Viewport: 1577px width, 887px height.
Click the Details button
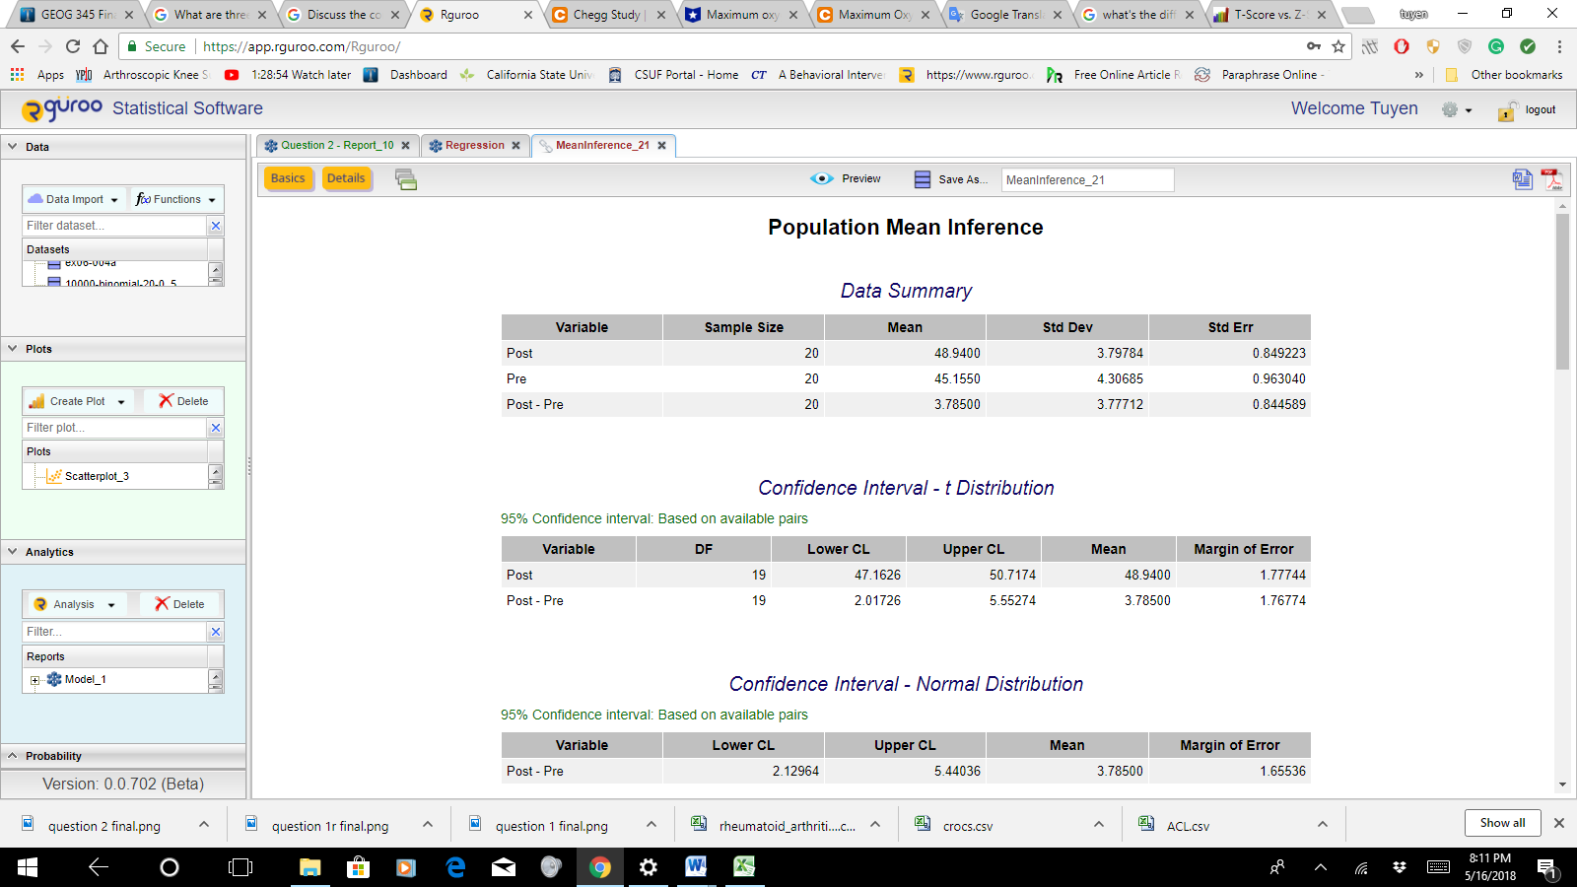click(346, 178)
